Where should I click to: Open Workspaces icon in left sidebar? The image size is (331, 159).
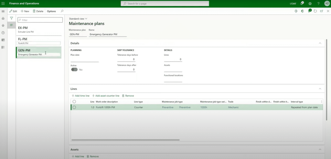pyautogui.click(x=3, y=40)
